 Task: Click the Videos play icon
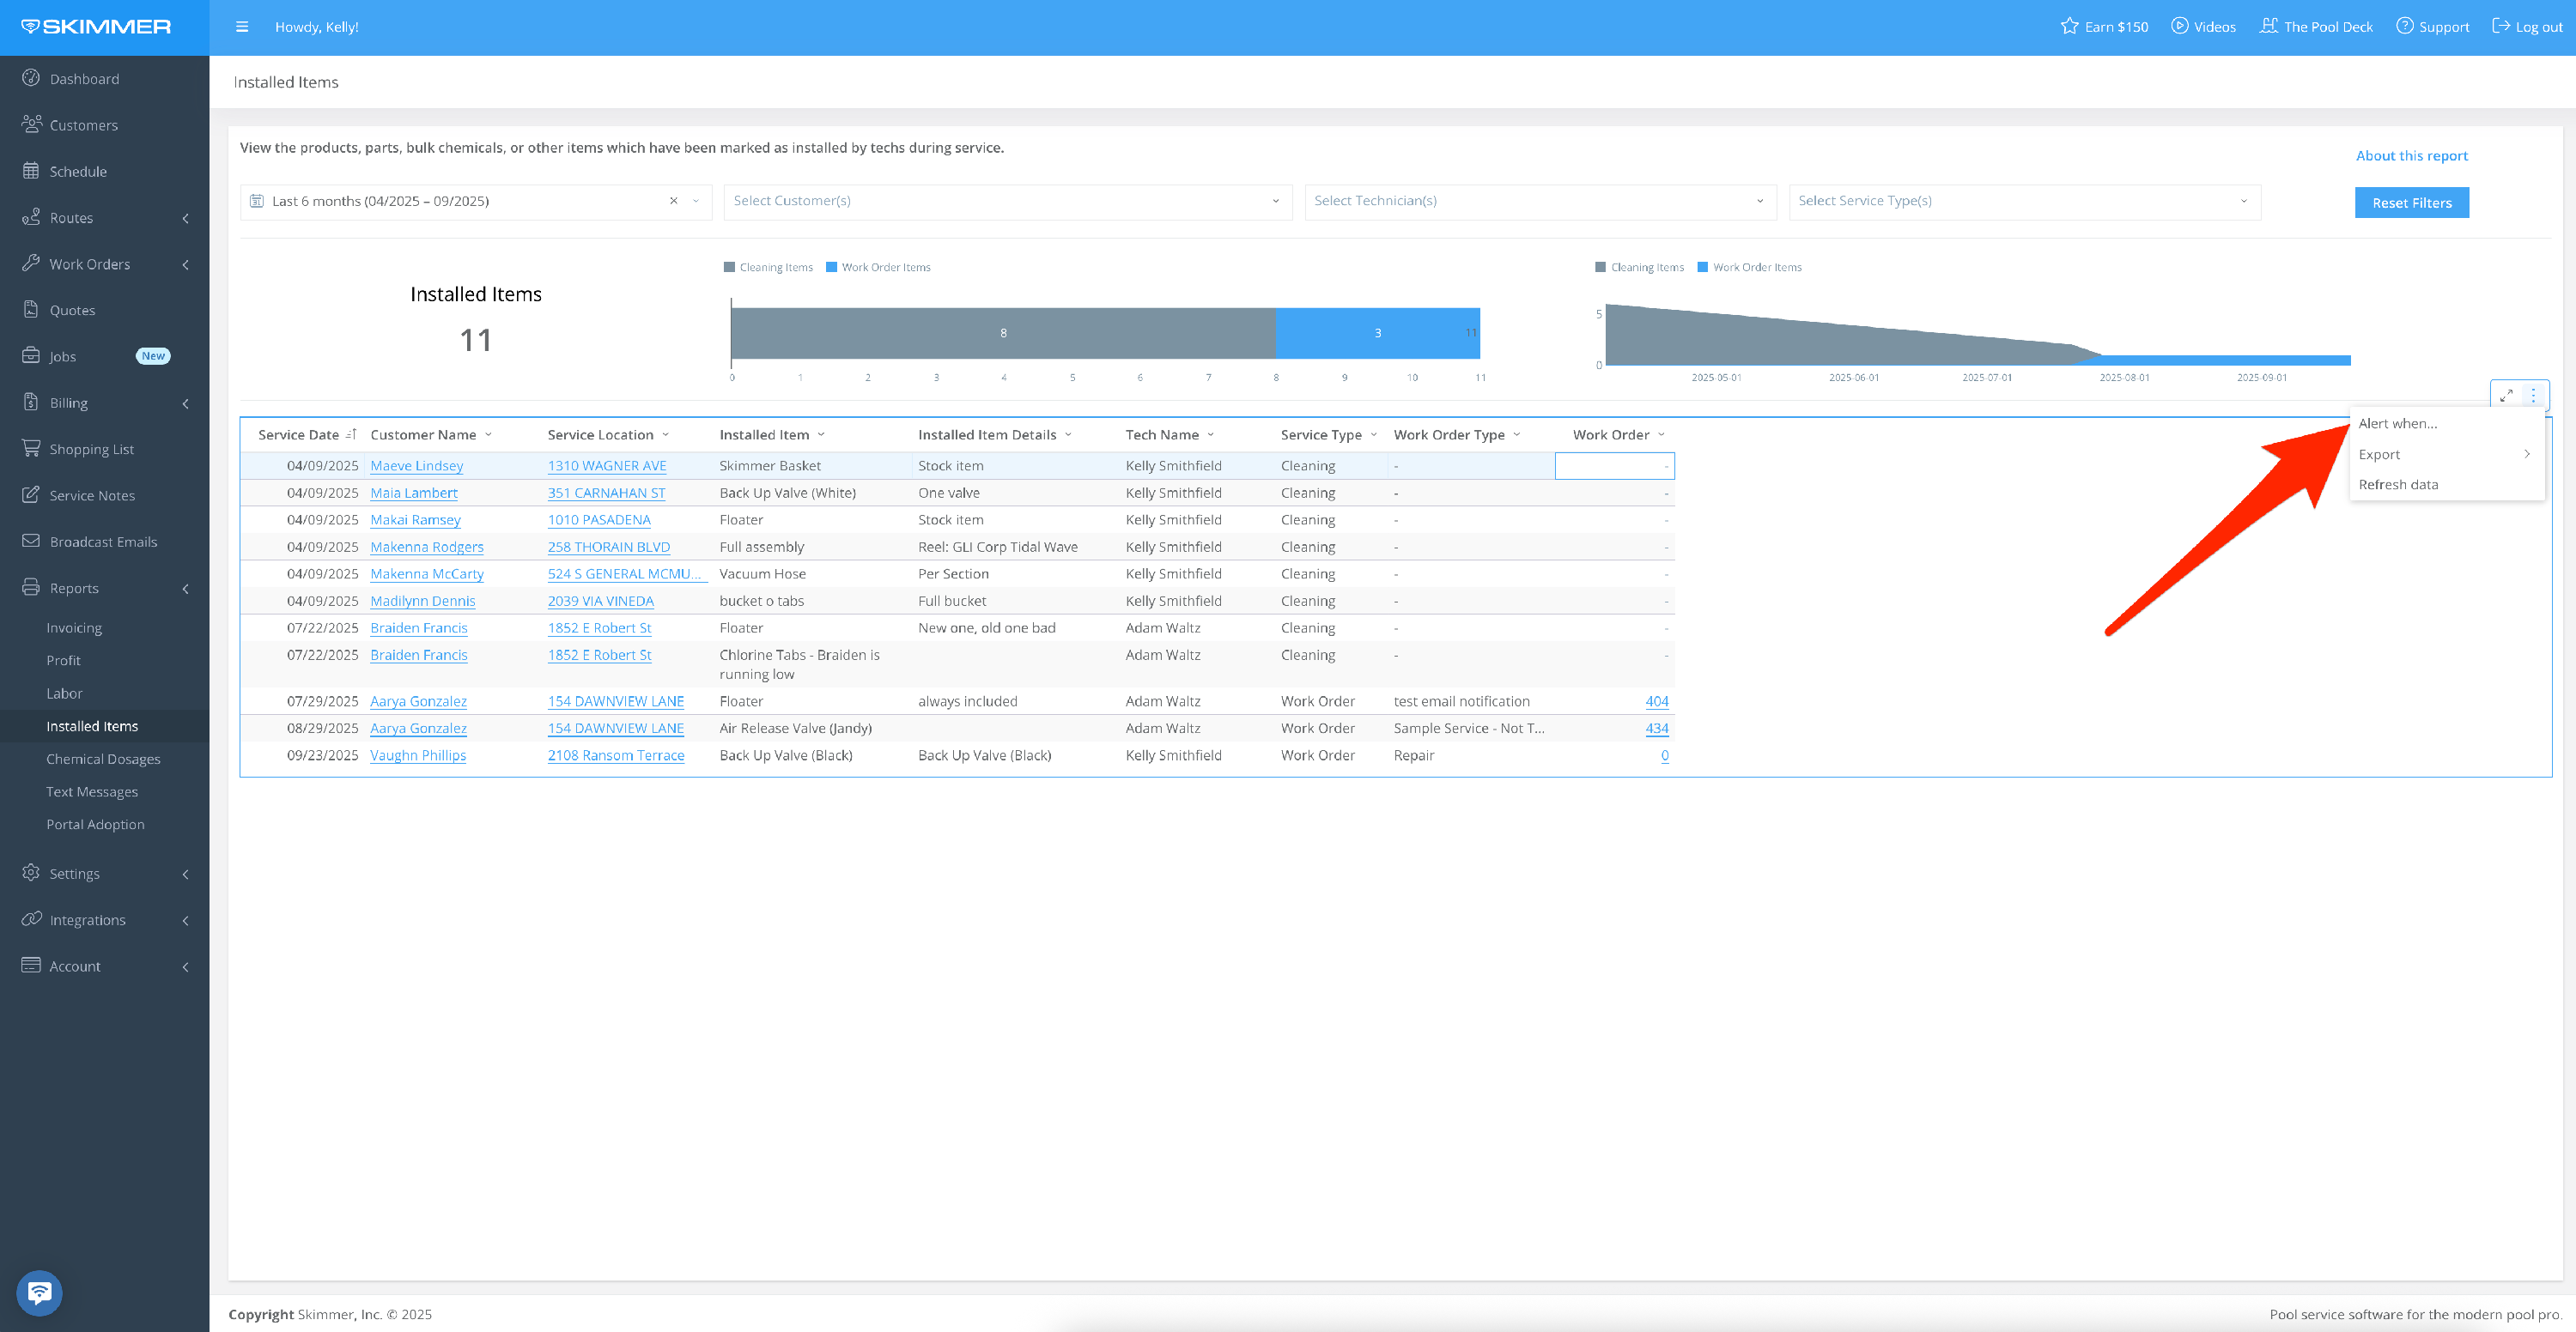pos(2179,26)
